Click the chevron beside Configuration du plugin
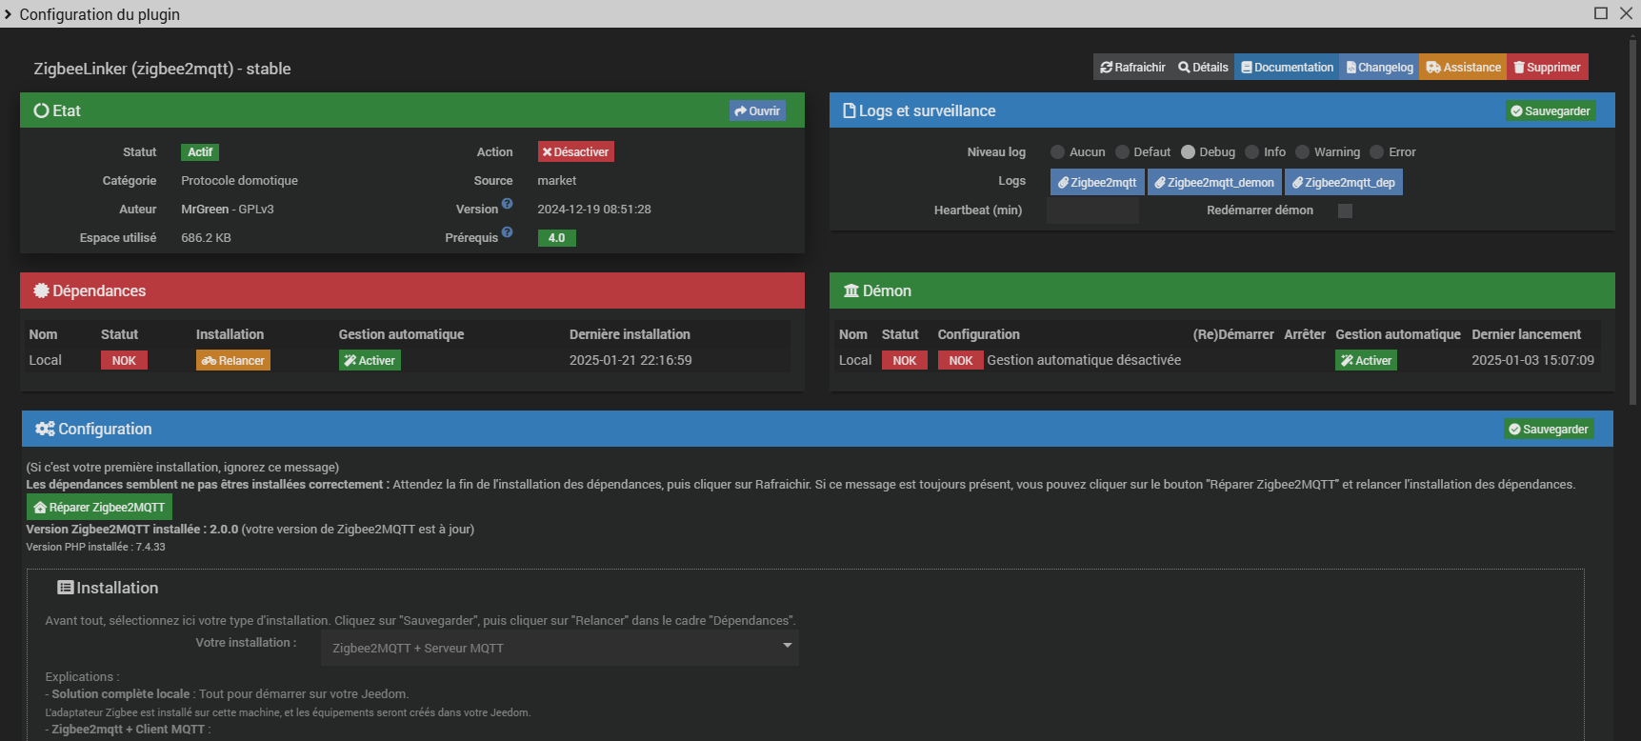The image size is (1641, 741). [x=9, y=13]
